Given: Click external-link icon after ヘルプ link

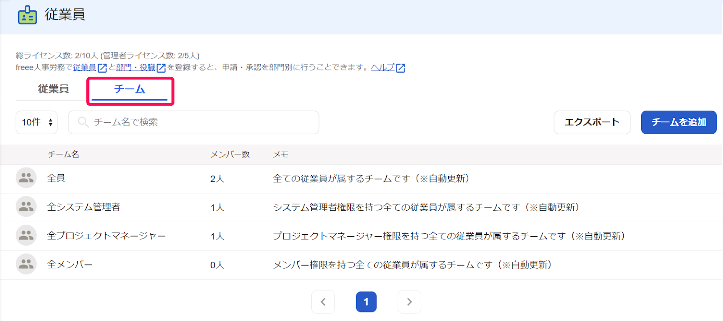Looking at the screenshot, I should tap(400, 68).
